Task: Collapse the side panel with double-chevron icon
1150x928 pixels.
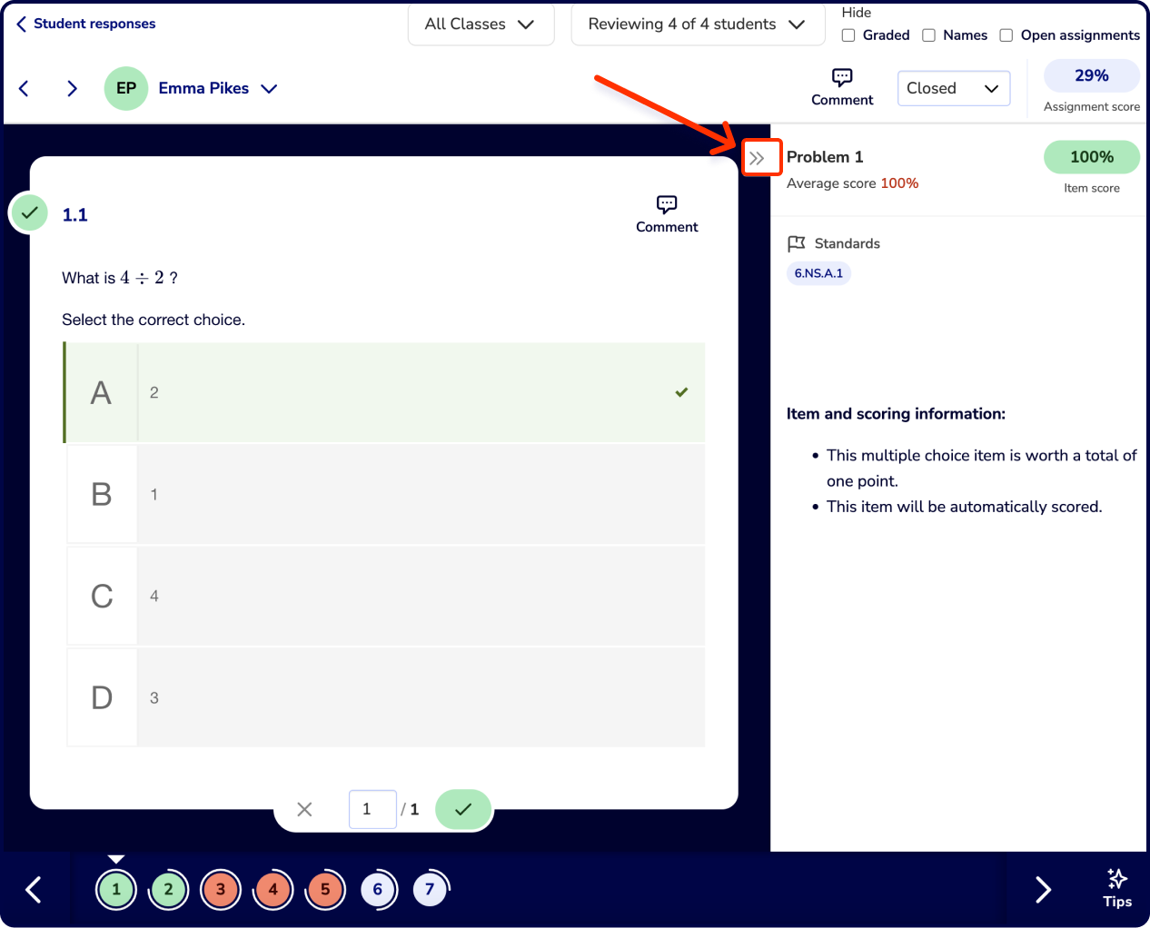Action: click(757, 158)
